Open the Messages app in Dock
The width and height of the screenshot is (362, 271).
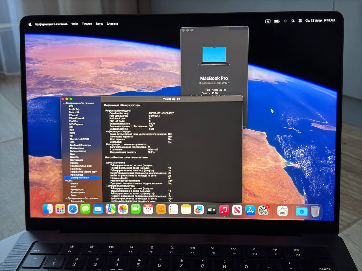(85, 209)
